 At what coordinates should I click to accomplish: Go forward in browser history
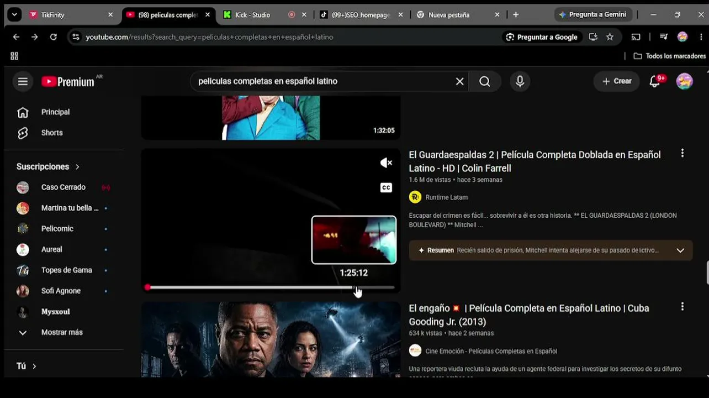tap(34, 37)
